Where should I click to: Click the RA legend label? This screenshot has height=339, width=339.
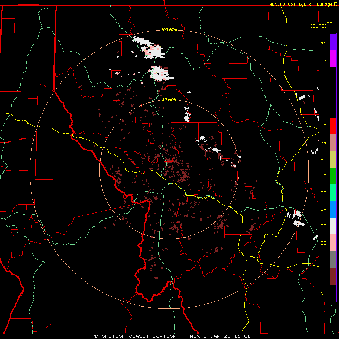click(x=323, y=193)
